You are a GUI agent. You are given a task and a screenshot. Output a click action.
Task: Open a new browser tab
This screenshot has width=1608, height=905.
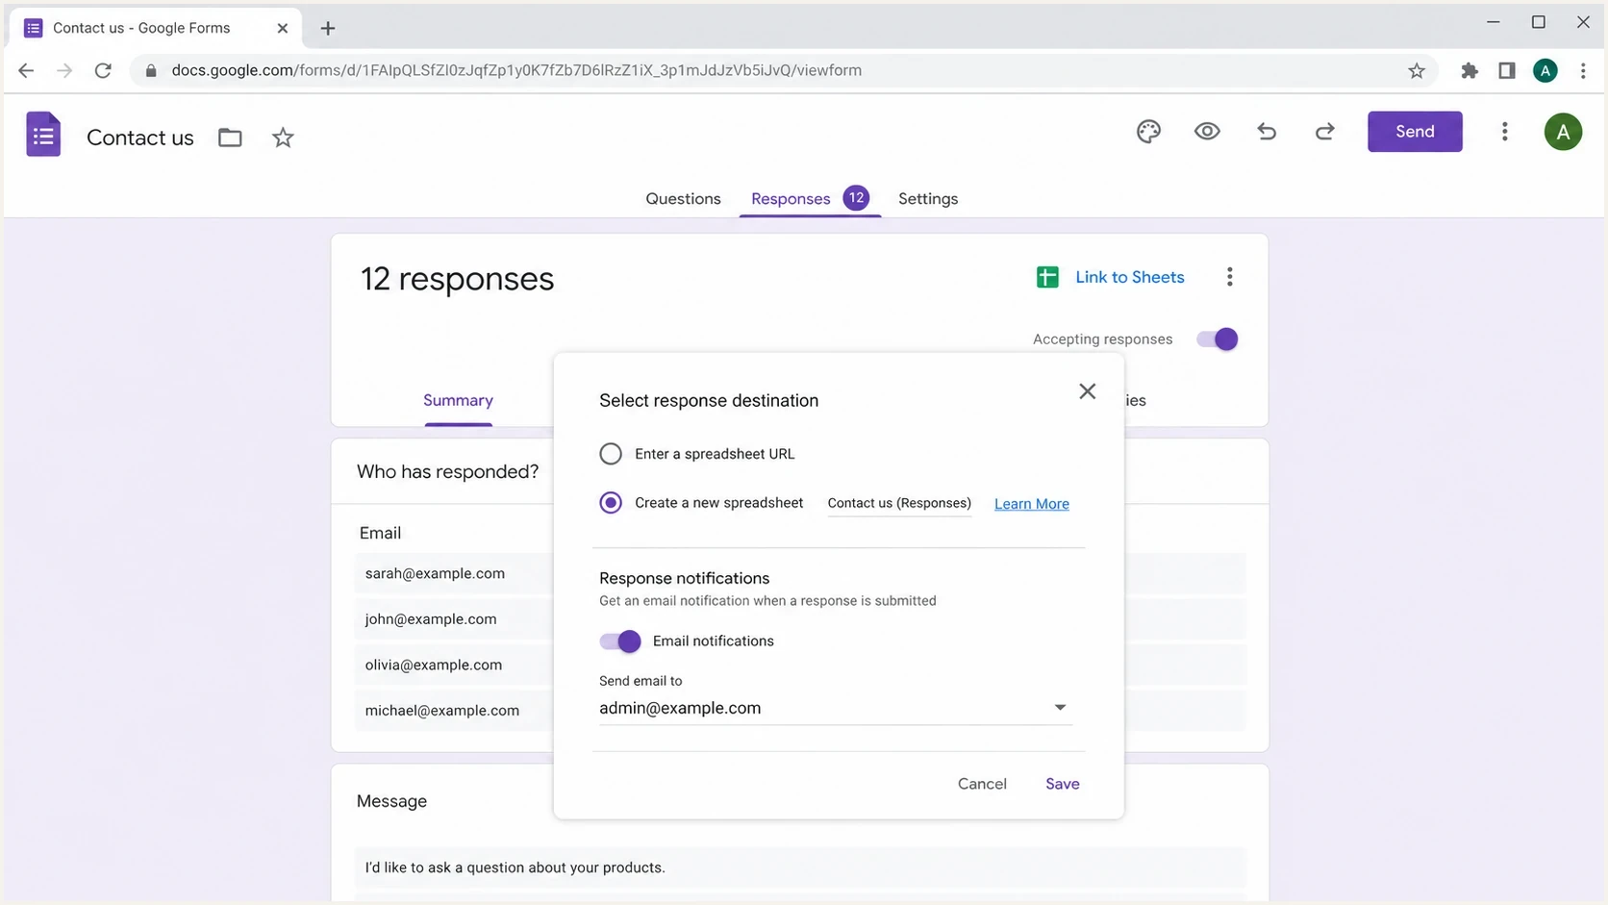pyautogui.click(x=328, y=28)
